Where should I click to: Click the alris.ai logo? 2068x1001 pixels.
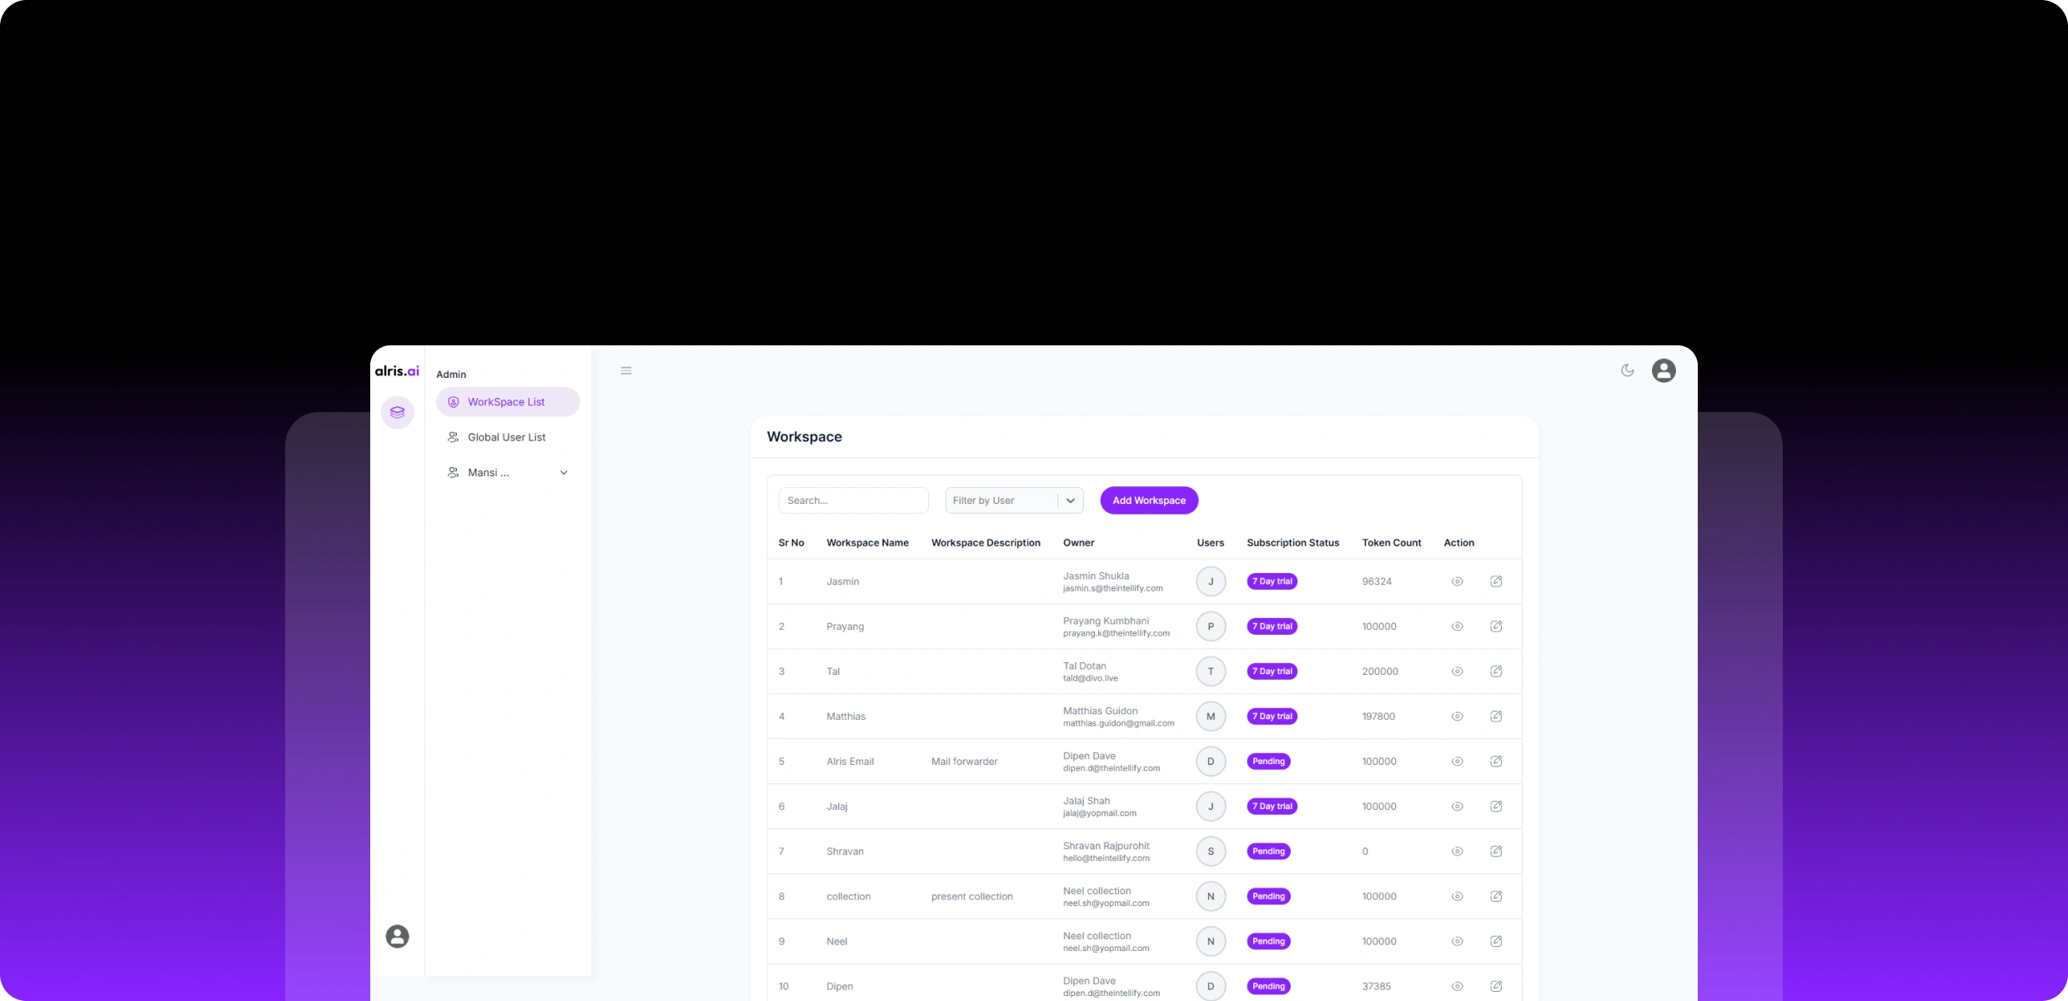click(x=397, y=371)
